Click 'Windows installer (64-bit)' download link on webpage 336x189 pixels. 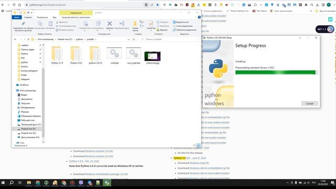tap(99, 156)
